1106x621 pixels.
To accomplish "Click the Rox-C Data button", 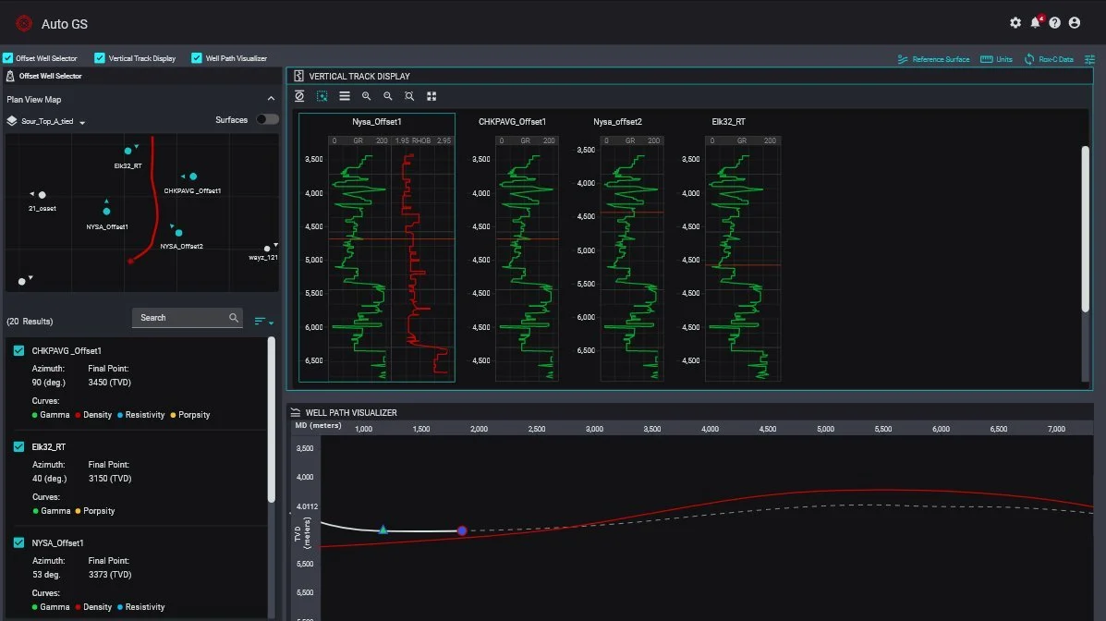I will pyautogui.click(x=1049, y=59).
